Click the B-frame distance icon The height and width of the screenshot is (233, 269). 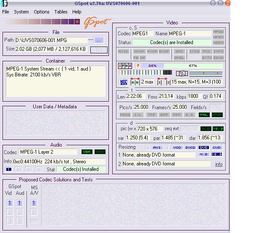point(135,81)
